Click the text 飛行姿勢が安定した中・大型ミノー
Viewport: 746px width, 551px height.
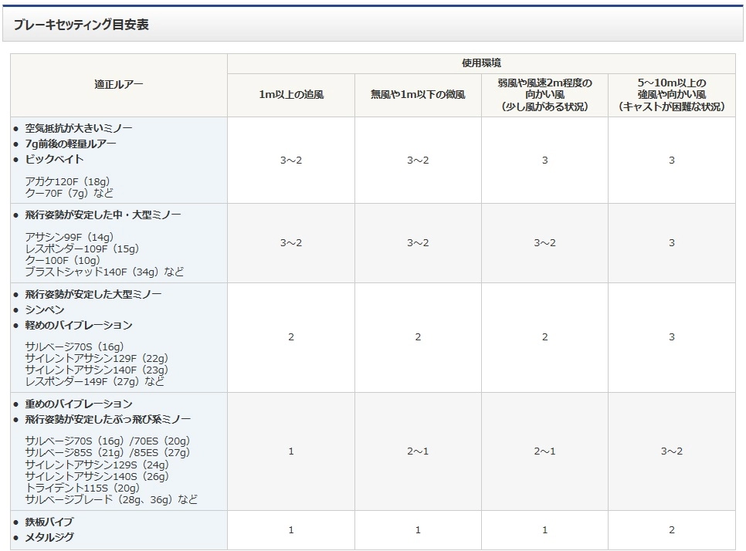(103, 215)
